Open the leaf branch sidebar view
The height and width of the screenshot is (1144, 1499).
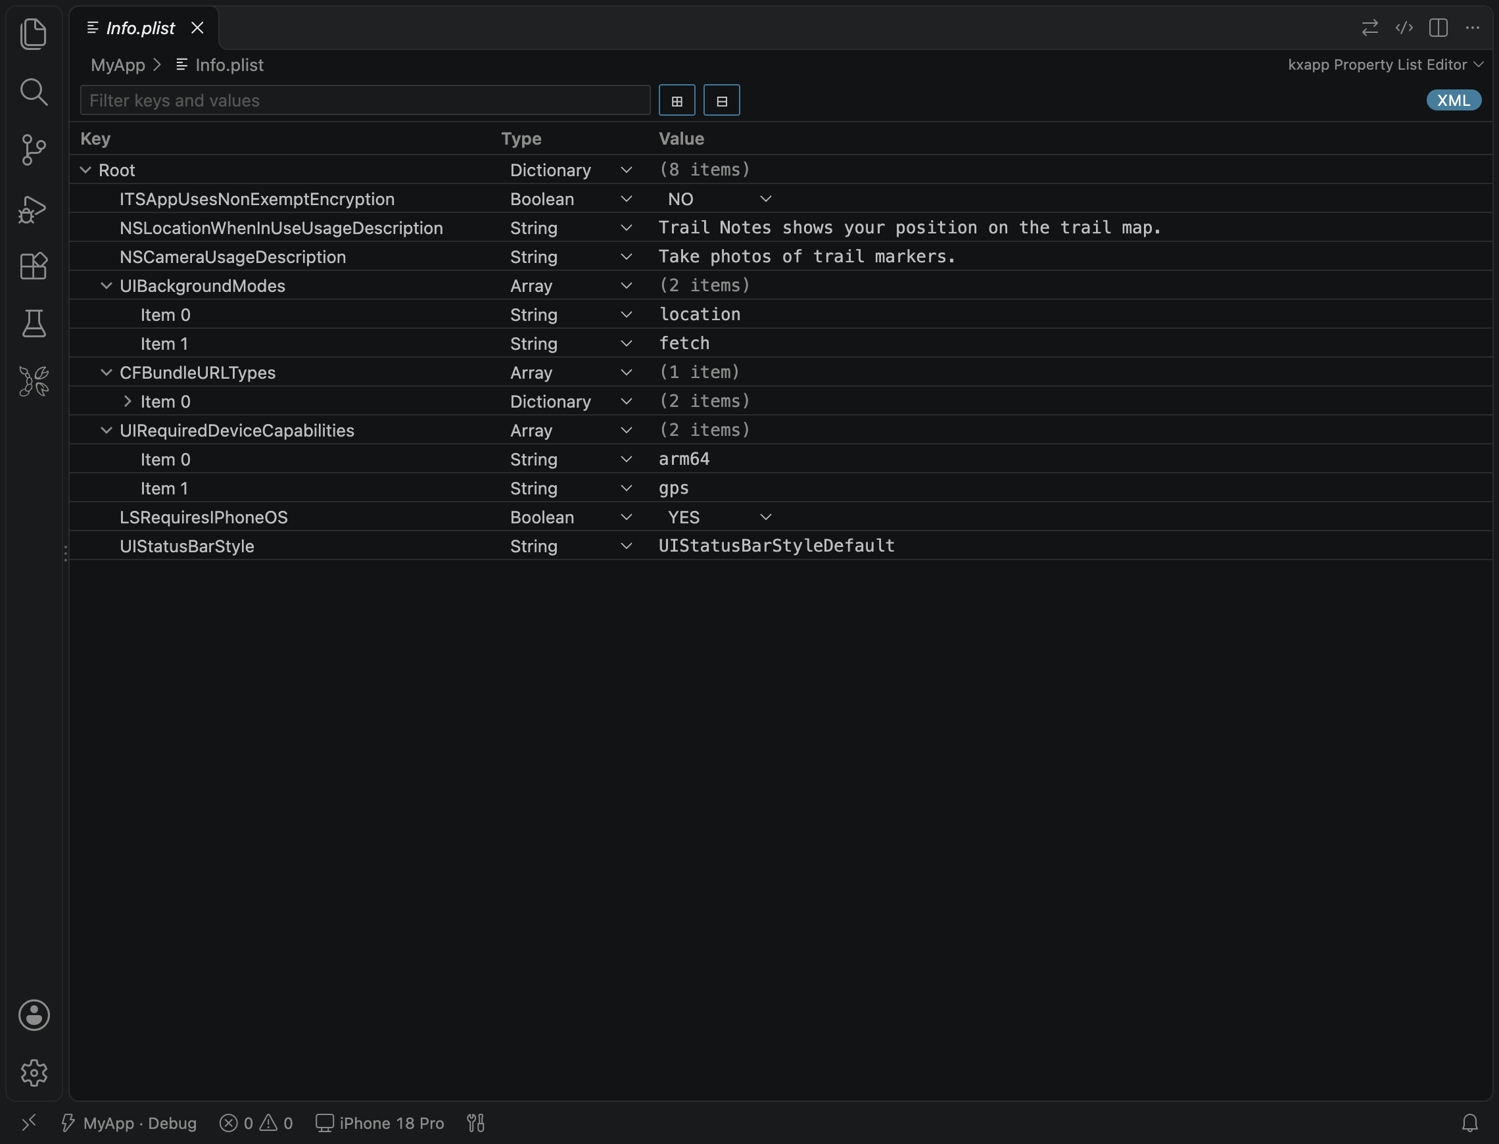pyautogui.click(x=34, y=381)
